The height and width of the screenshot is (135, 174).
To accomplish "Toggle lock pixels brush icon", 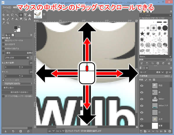I will [146, 80].
